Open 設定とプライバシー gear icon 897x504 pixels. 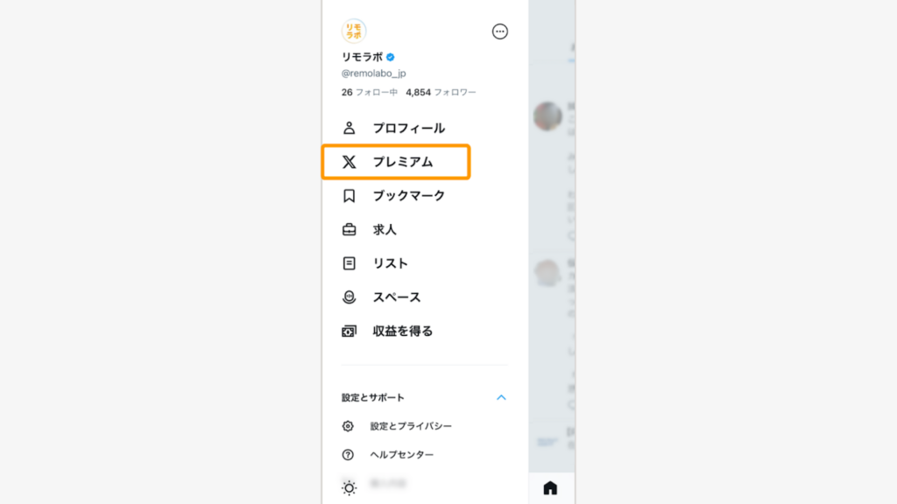point(349,424)
